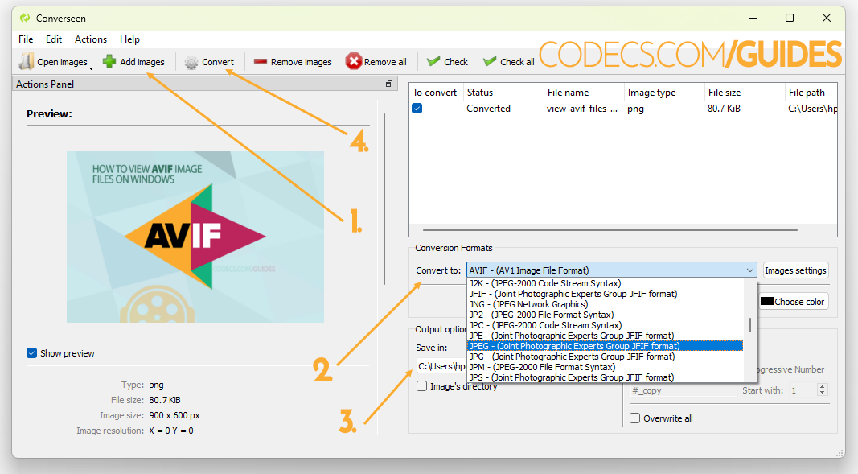This screenshot has height=474, width=858.
Task: Select the view-avif-files file name cell
Action: [582, 109]
